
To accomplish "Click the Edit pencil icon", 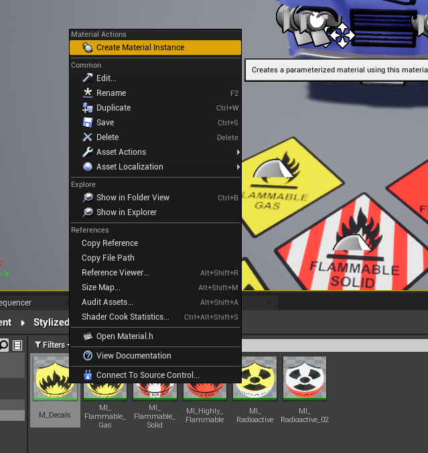I will [88, 78].
